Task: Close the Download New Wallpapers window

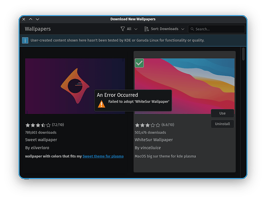Action: (x=24, y=19)
